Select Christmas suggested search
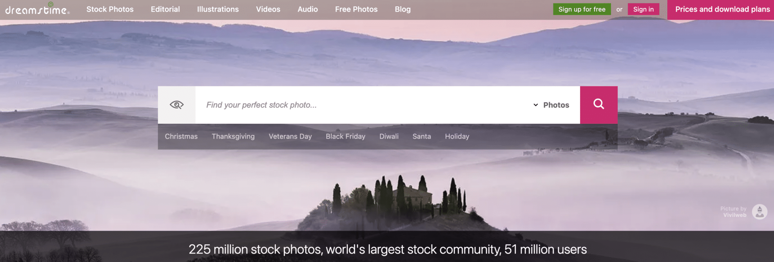Viewport: 774px width, 262px height. pyautogui.click(x=181, y=137)
